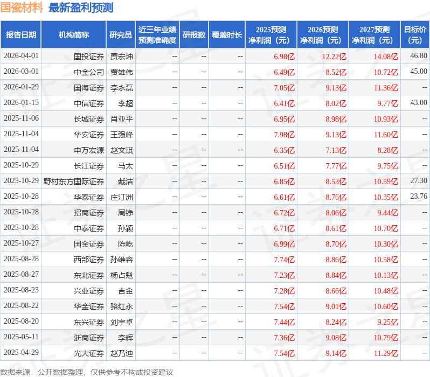Select the 野村东方国际证券 cell

point(74,182)
